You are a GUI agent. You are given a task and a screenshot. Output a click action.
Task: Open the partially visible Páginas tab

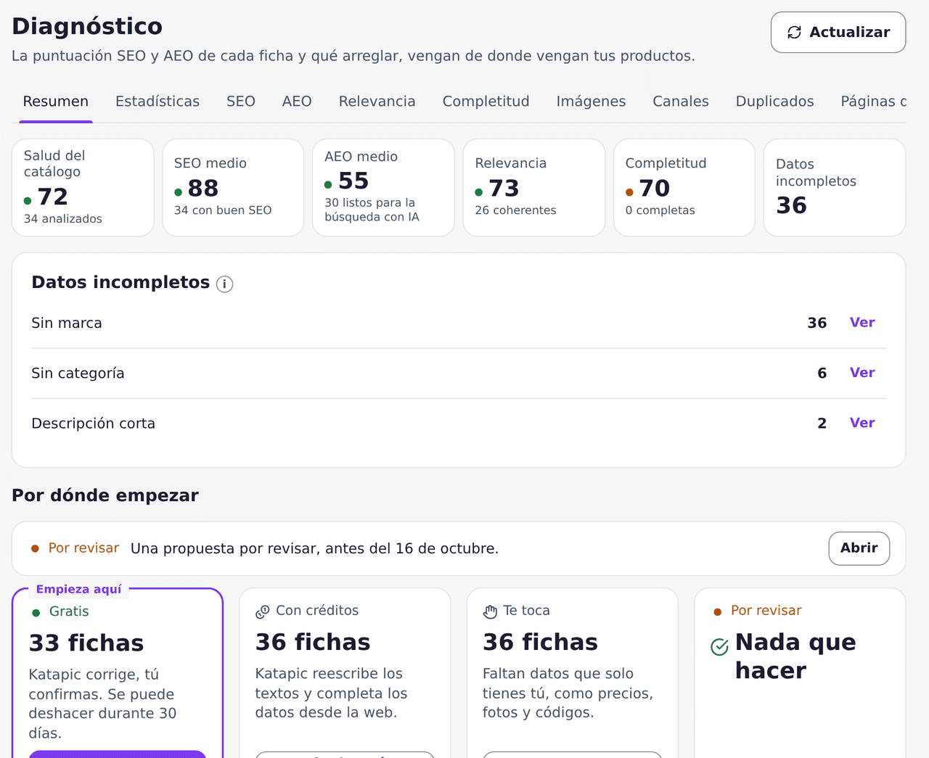873,102
